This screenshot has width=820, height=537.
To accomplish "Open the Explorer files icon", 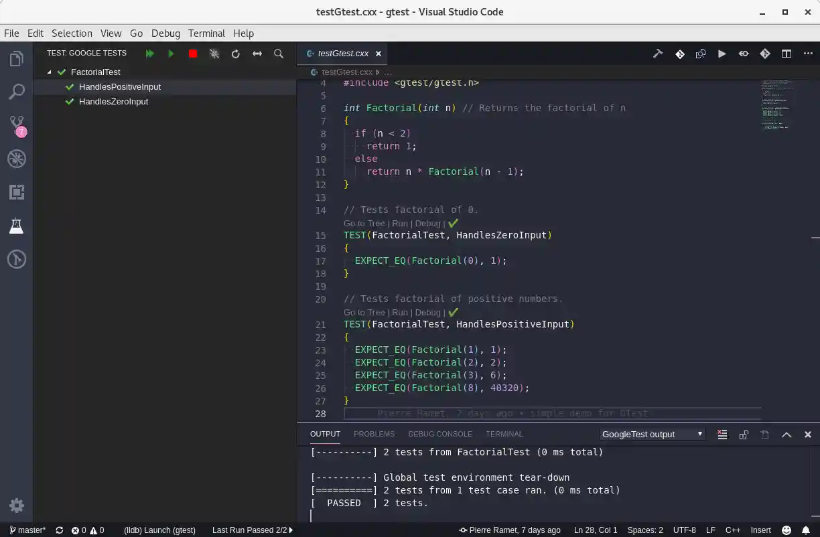I will [x=17, y=59].
